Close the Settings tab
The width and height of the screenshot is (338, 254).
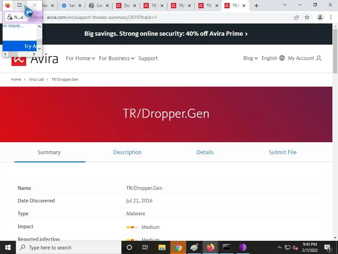click(80, 6)
